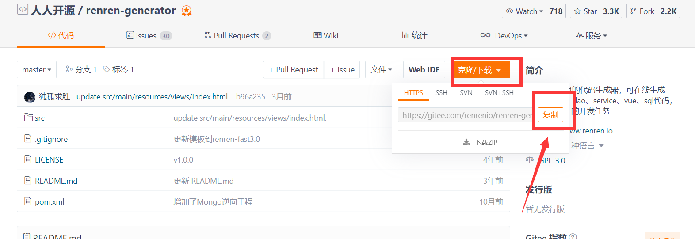The width and height of the screenshot is (695, 239).
Task: Select the HTTPS clone tab
Action: click(413, 93)
